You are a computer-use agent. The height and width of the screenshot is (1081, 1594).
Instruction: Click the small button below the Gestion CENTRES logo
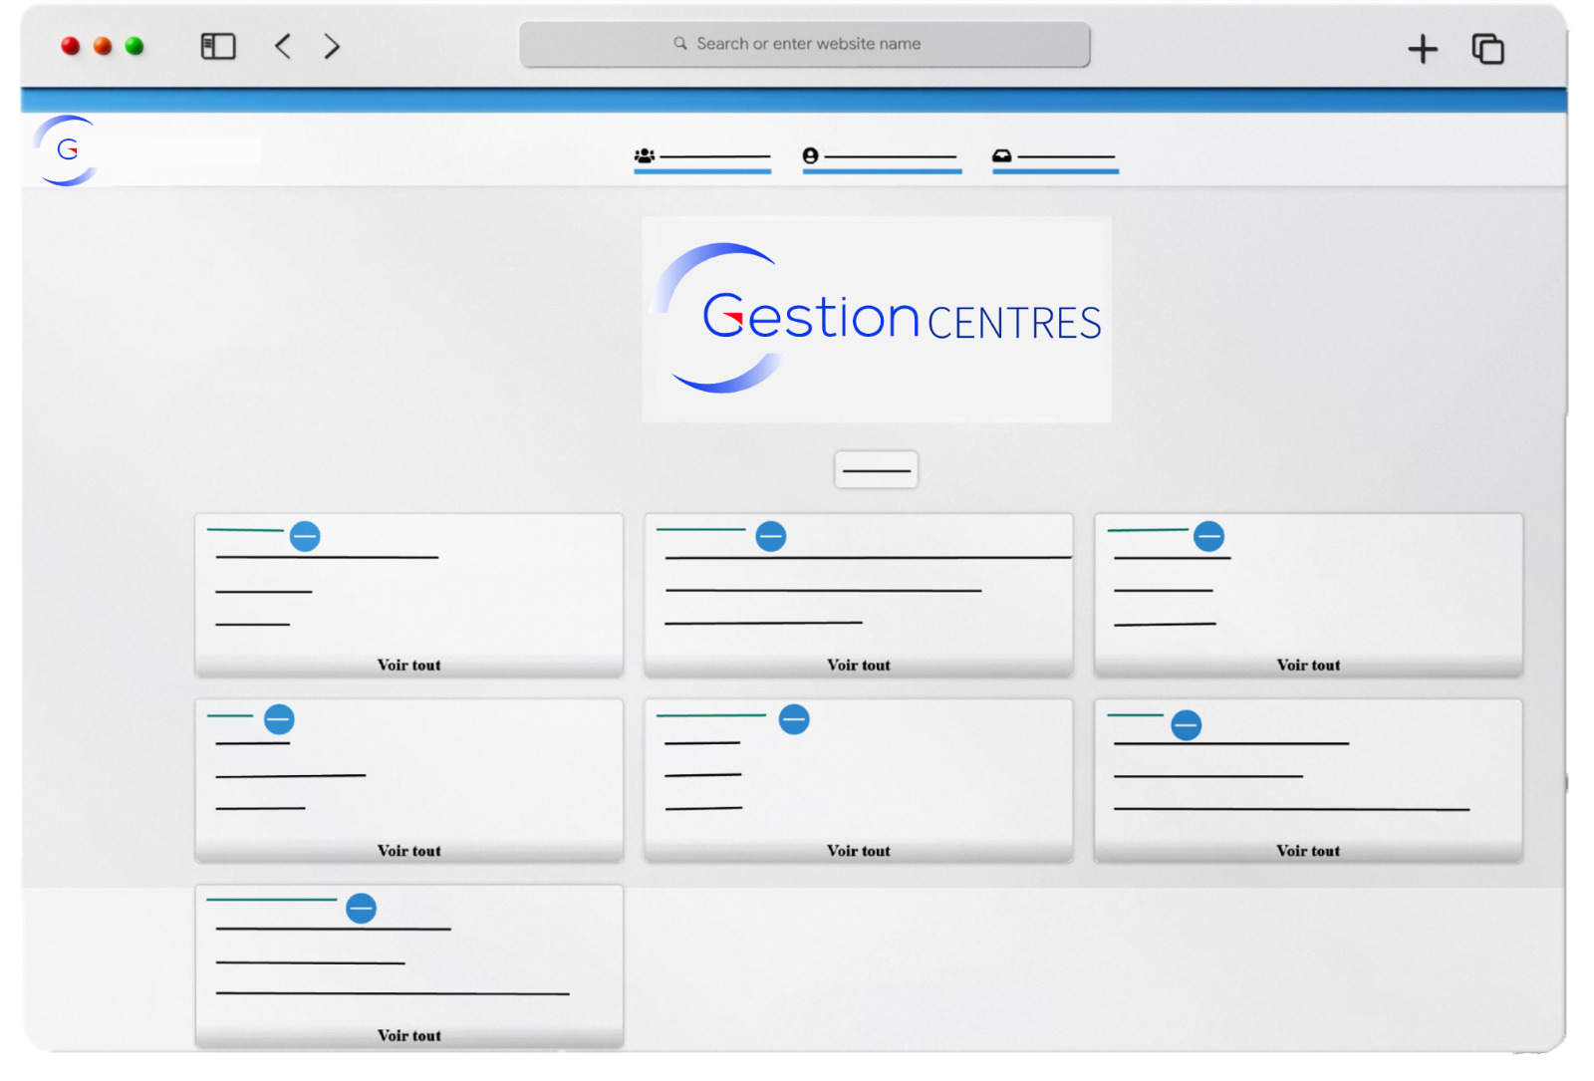coord(876,469)
